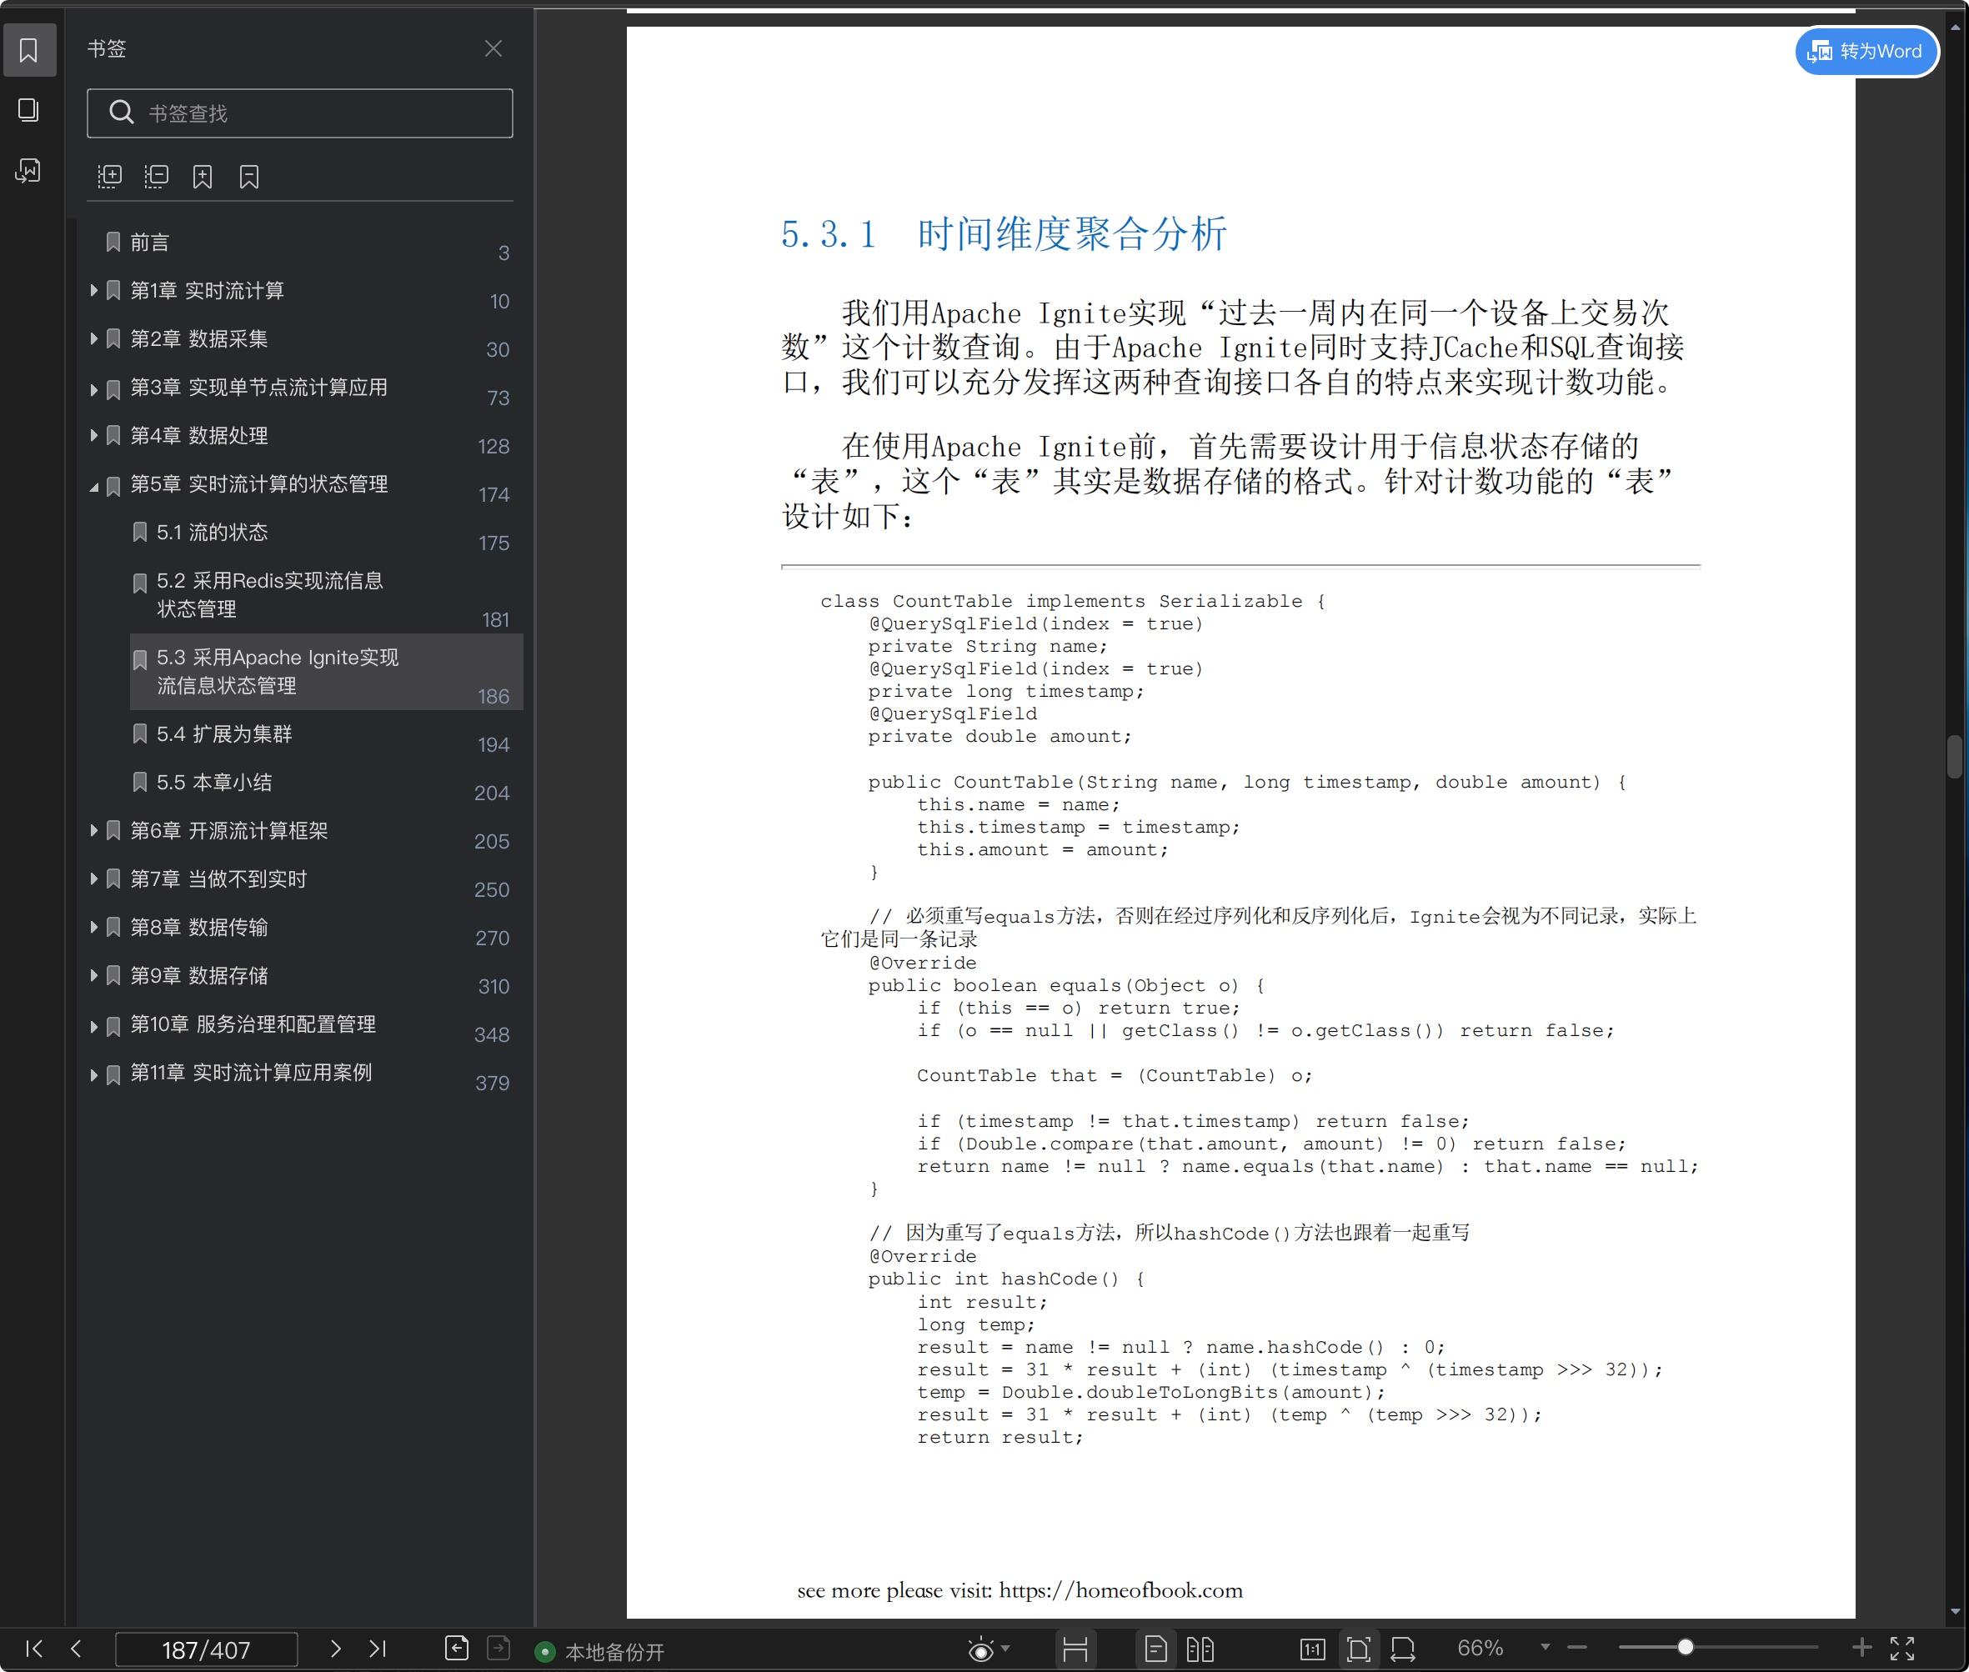Click heading 5.3.1 时间维度聚合分析
The height and width of the screenshot is (1672, 1969).
point(1004,234)
